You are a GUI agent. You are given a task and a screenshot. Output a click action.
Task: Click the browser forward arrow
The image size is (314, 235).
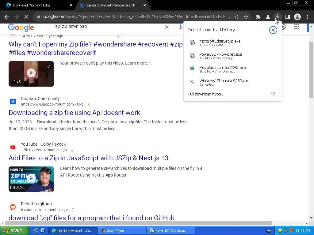17,17
